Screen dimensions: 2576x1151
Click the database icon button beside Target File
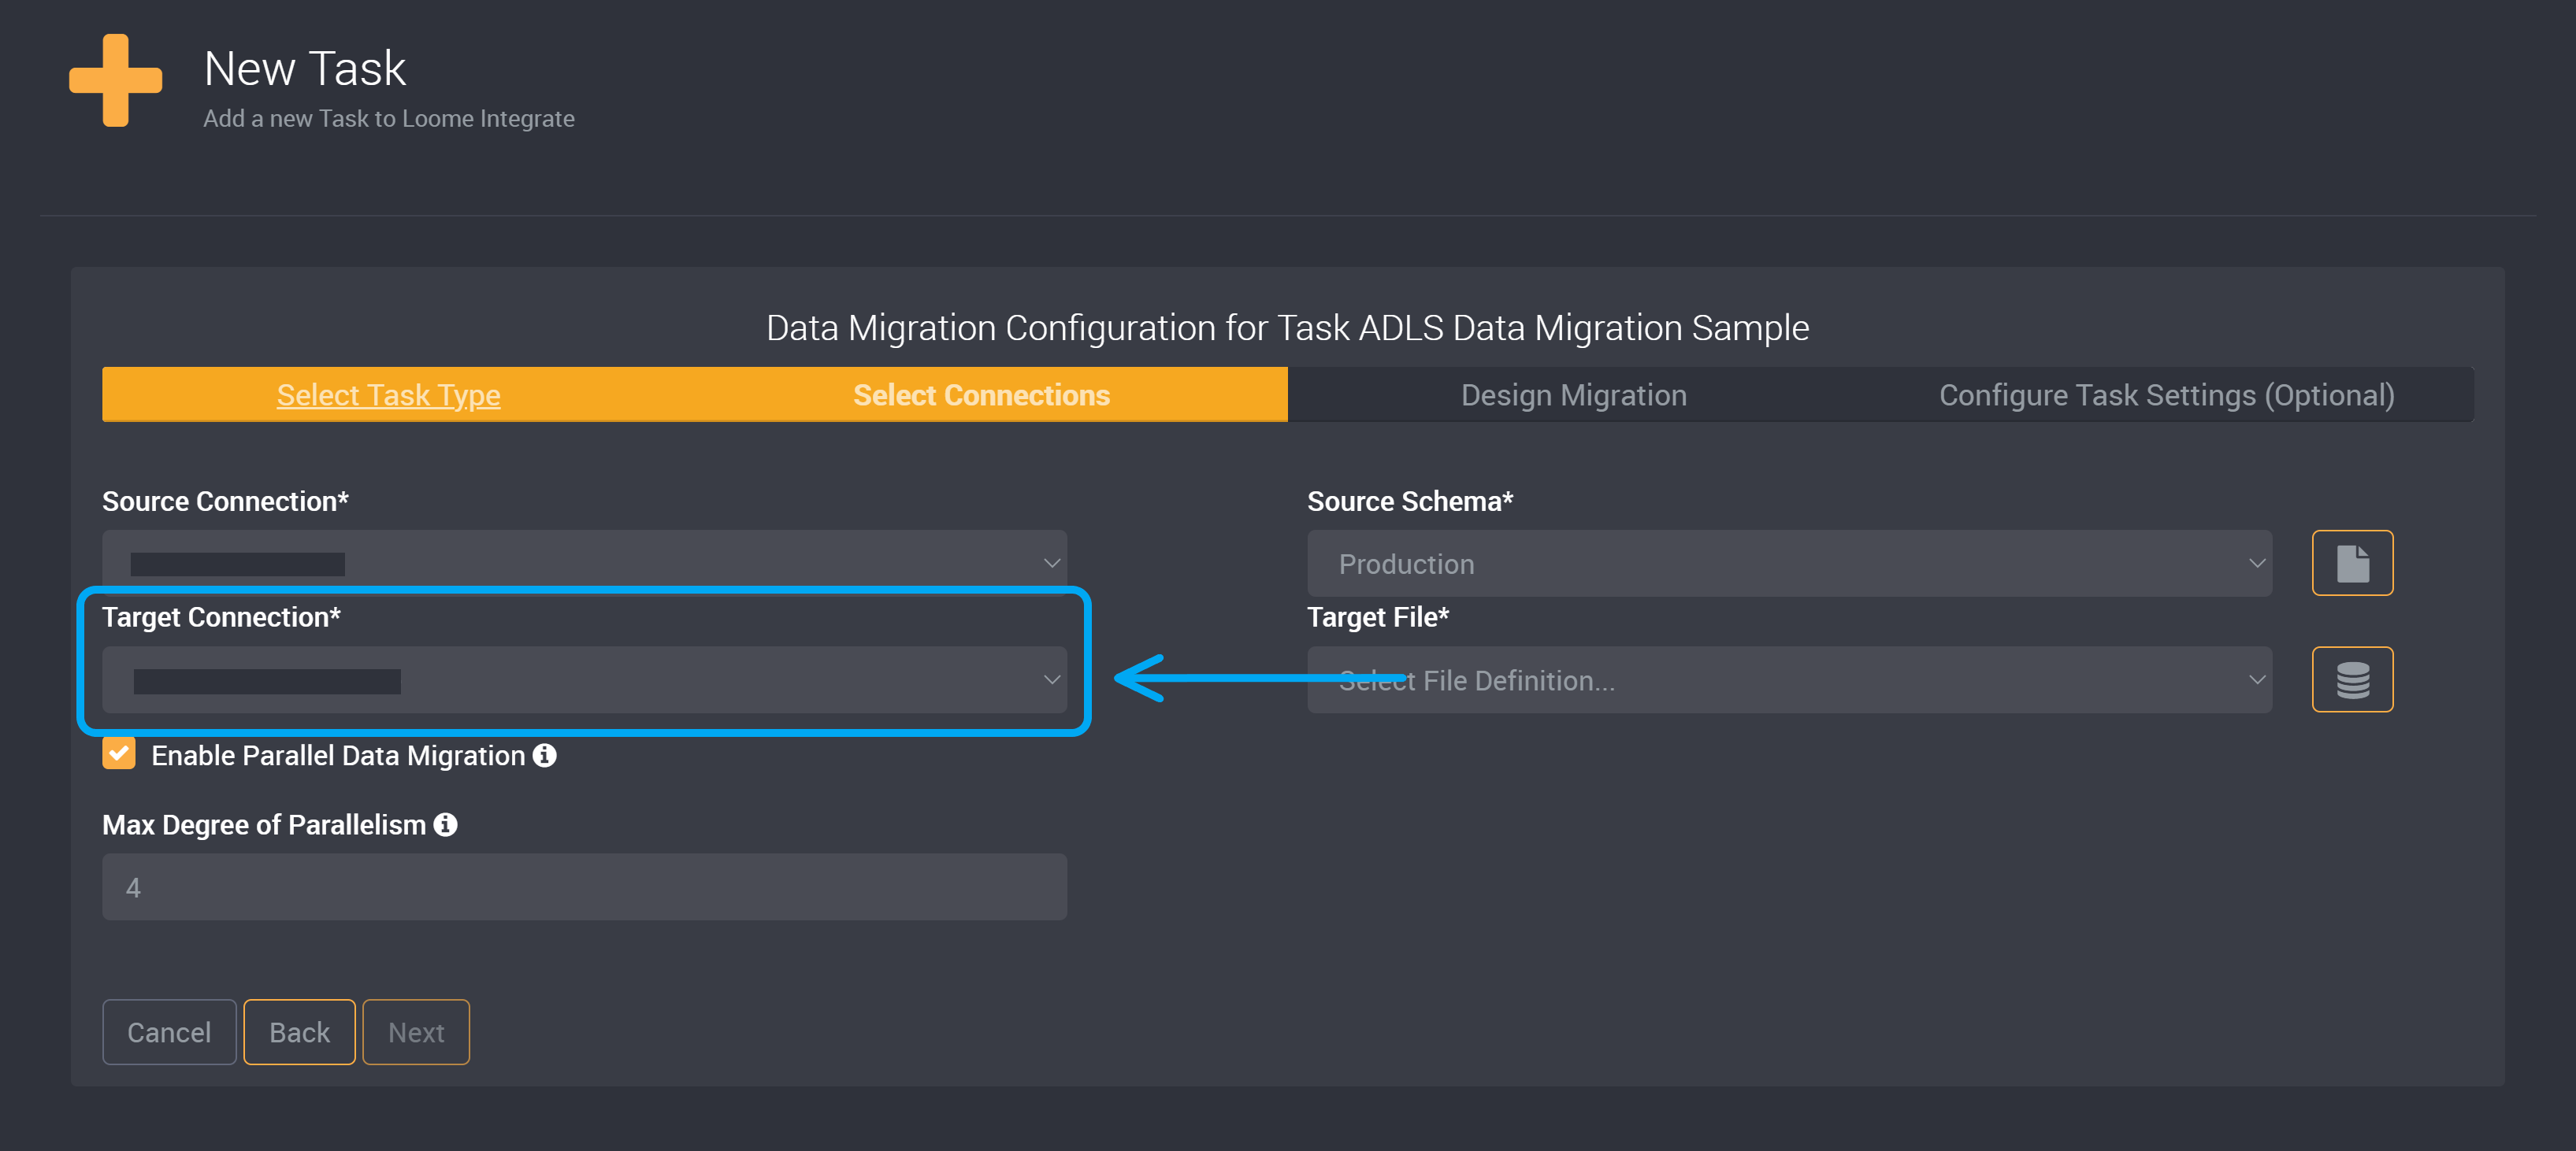coord(2352,679)
